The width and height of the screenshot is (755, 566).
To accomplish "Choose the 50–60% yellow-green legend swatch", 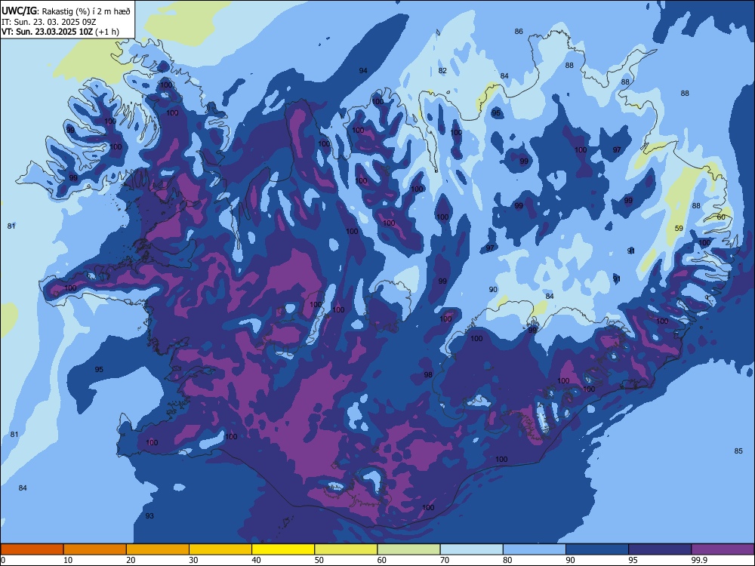I will [x=347, y=549].
